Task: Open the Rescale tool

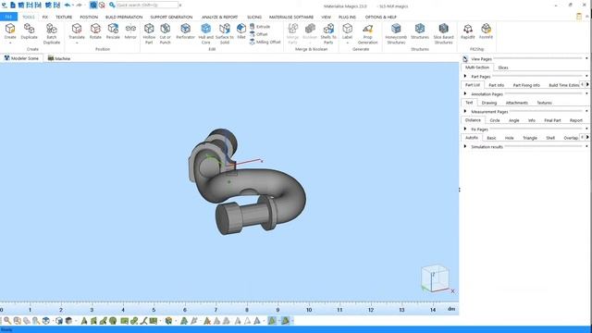Action: click(113, 31)
